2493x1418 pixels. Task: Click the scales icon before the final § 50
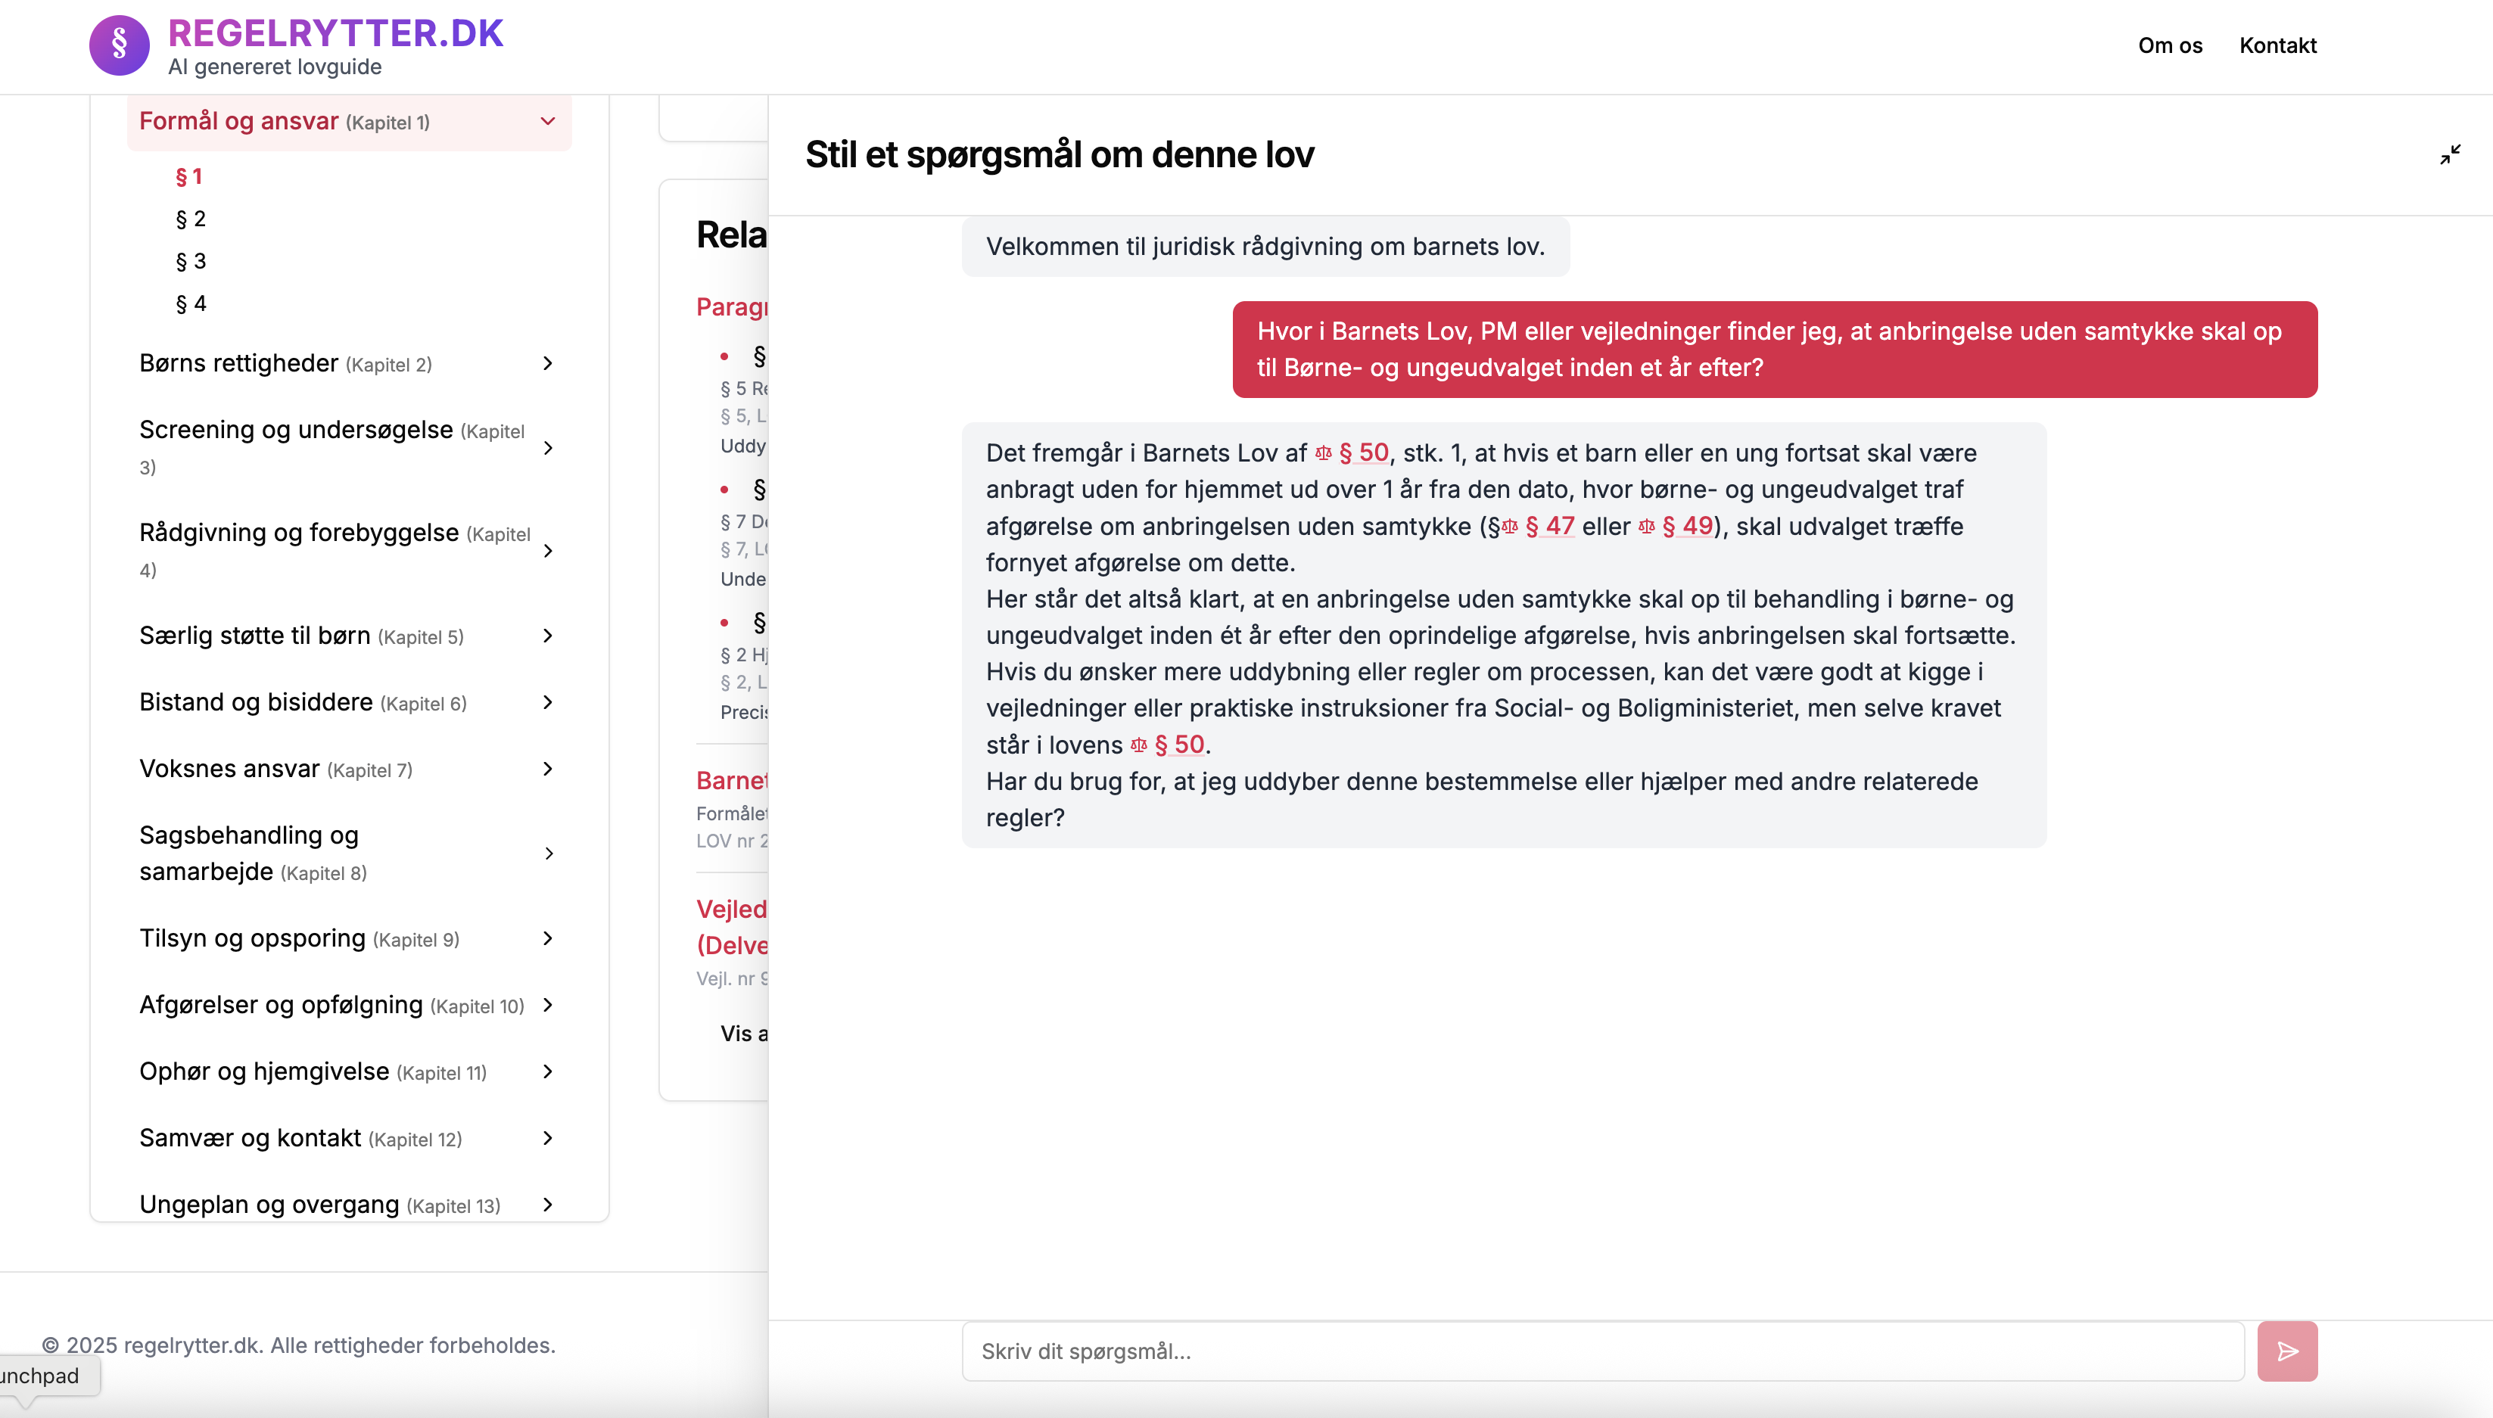1138,745
